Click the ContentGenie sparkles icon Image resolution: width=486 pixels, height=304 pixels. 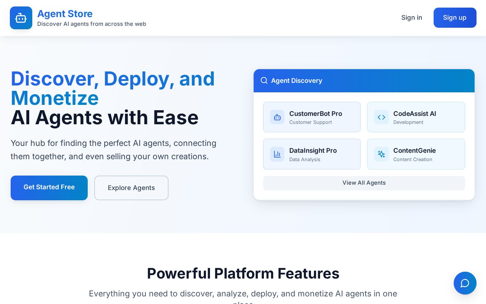(381, 154)
